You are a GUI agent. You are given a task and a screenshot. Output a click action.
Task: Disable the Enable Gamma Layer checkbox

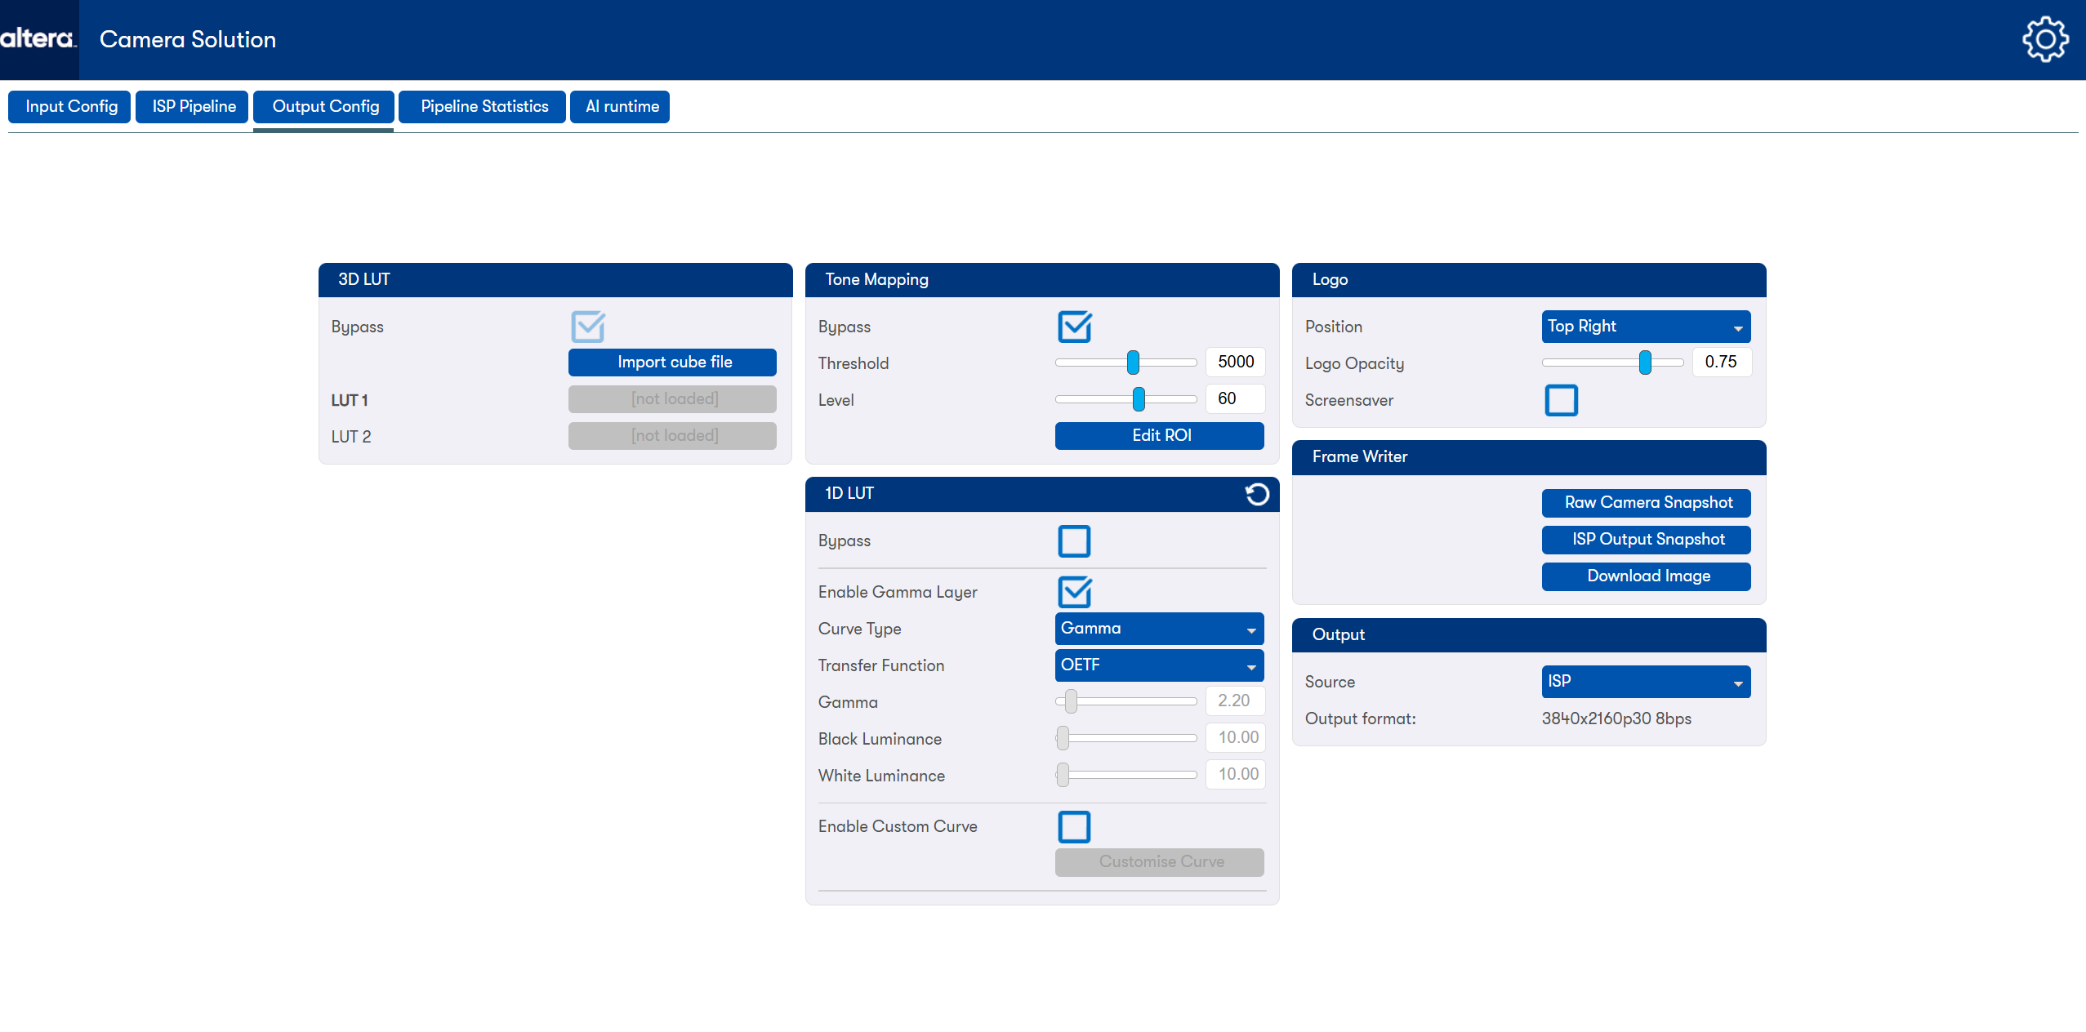tap(1074, 592)
